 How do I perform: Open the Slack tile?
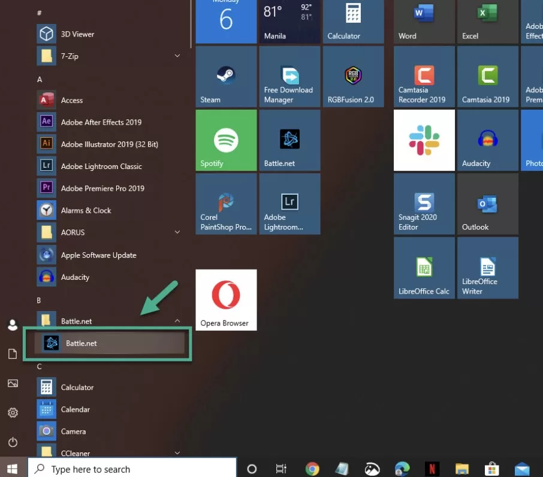[424, 140]
